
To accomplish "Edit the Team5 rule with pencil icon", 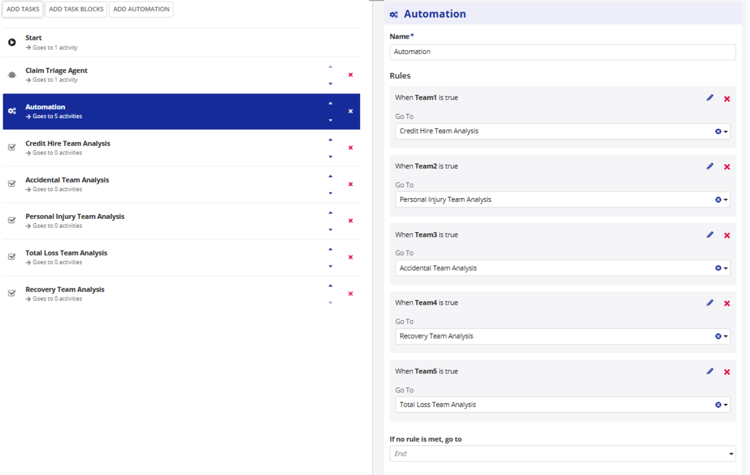I will [x=710, y=371].
